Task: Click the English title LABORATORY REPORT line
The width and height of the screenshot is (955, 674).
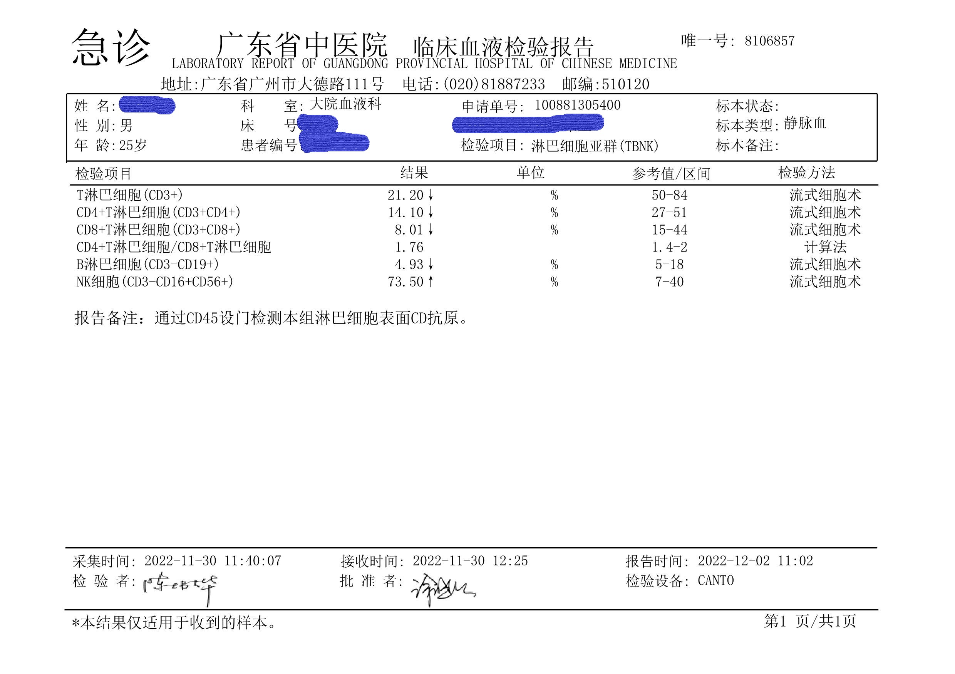Action: (425, 64)
